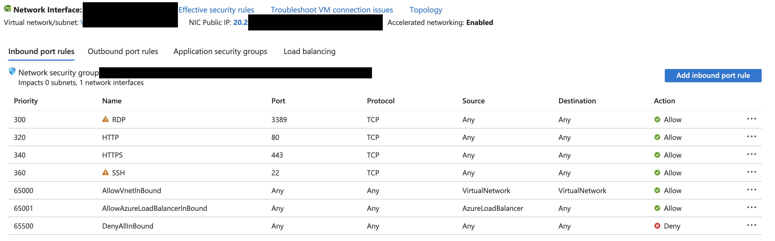Screen dimensions: 775x241
Task: Click Add inbound port rule
Action: click(x=713, y=75)
